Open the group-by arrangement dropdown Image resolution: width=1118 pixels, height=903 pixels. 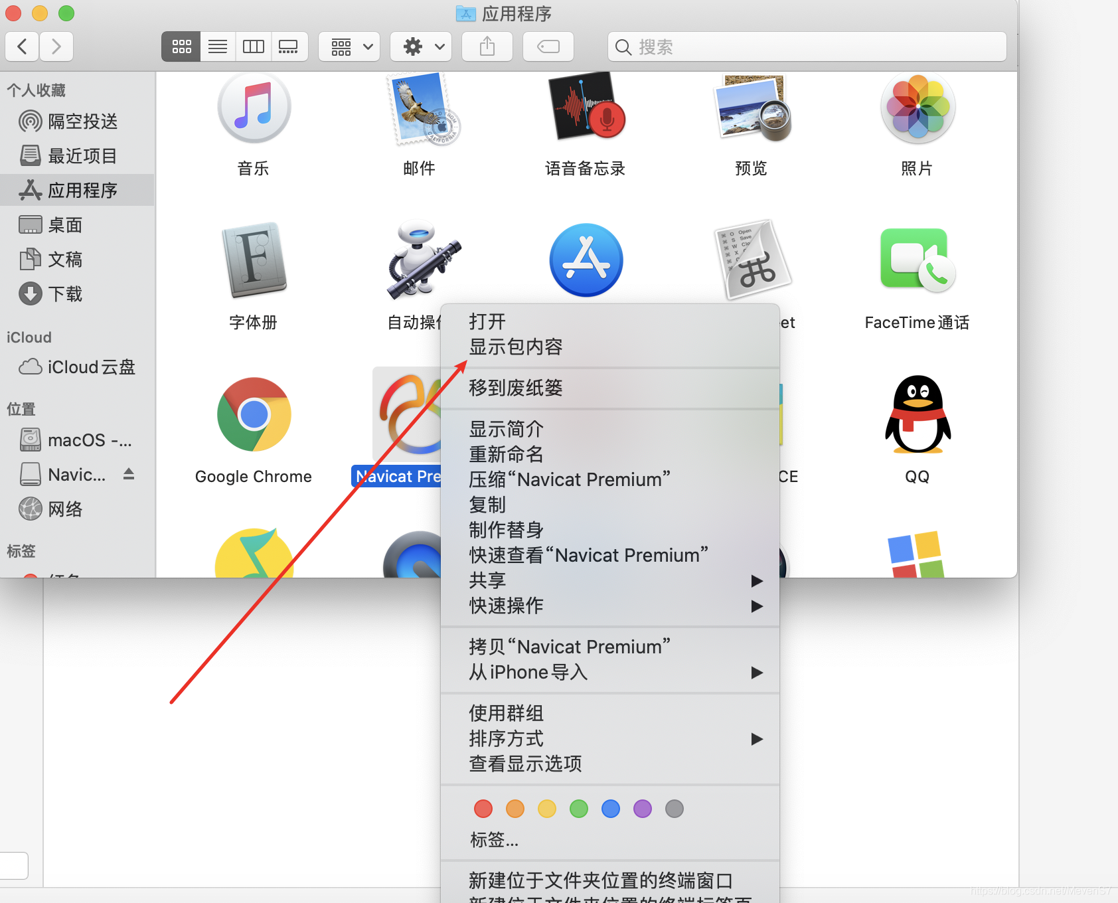(x=349, y=46)
